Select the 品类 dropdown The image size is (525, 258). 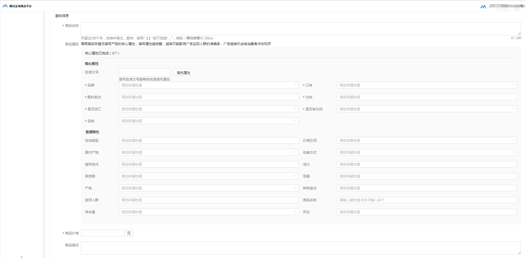coord(208,121)
